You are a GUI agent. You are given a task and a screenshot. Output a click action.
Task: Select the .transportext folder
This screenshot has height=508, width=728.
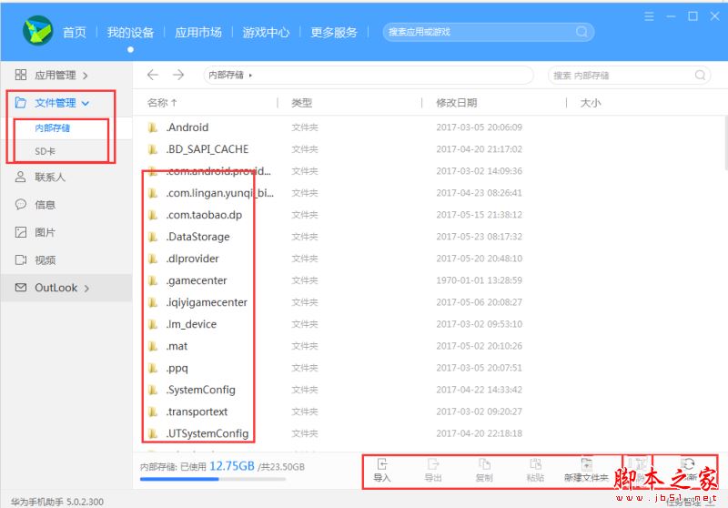pyautogui.click(x=197, y=411)
